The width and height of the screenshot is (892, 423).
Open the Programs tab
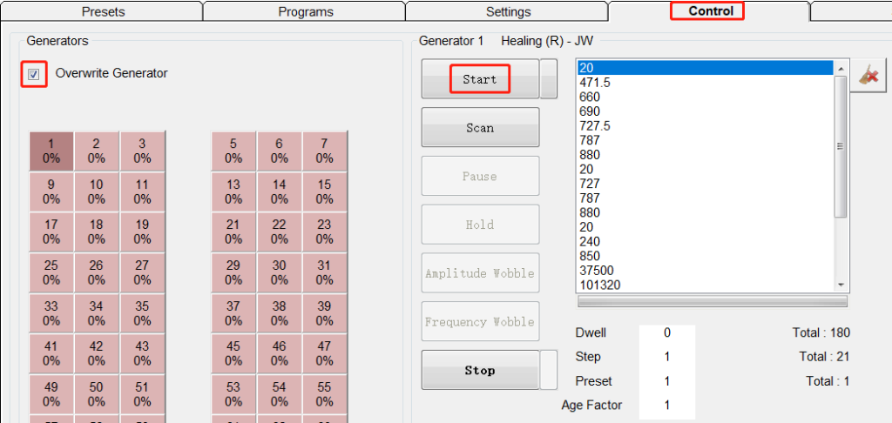(x=306, y=12)
